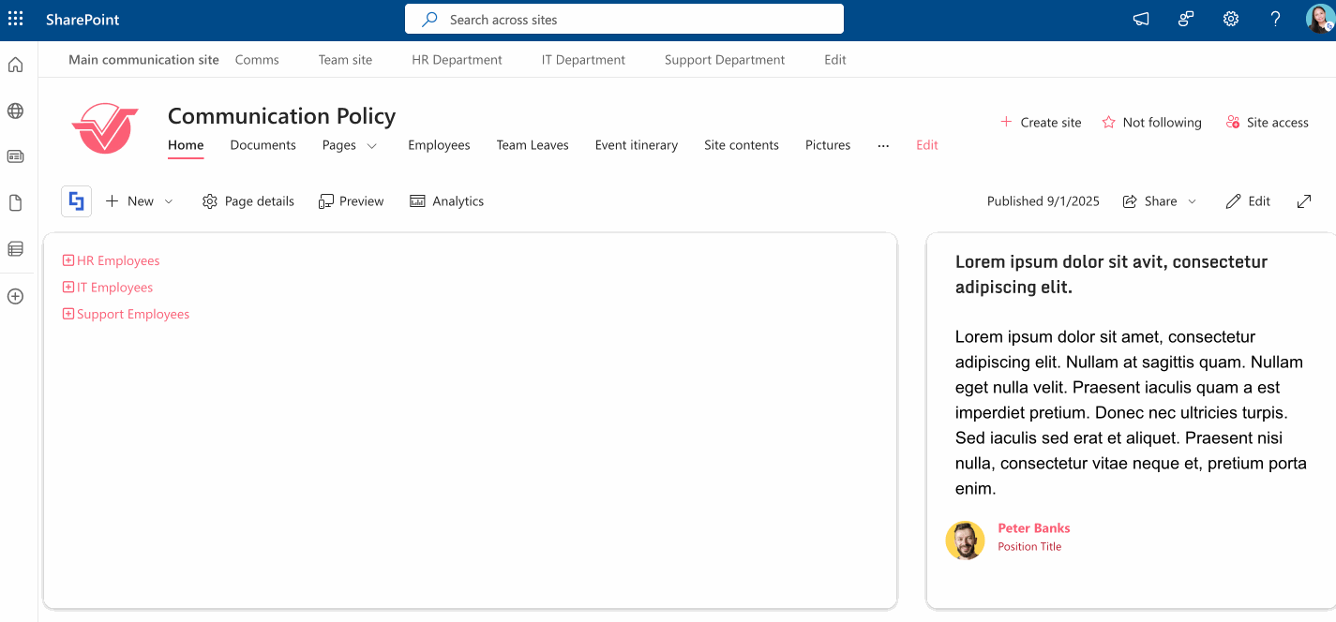
Task: Open the app launcher waffle icon
Action: click(16, 19)
